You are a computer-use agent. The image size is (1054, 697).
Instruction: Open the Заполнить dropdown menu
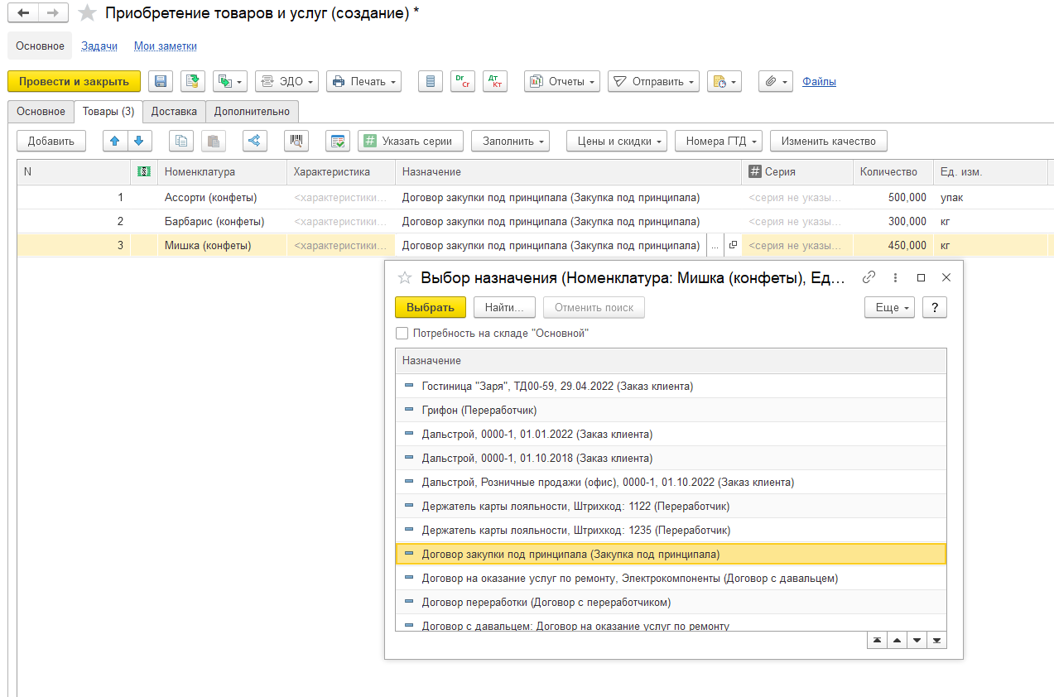click(x=510, y=141)
